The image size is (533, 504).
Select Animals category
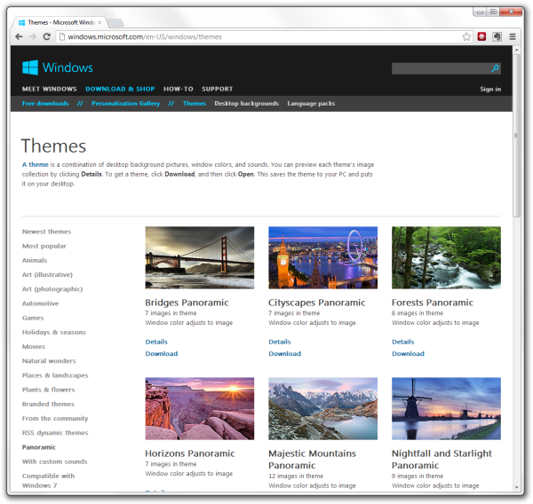tap(35, 260)
